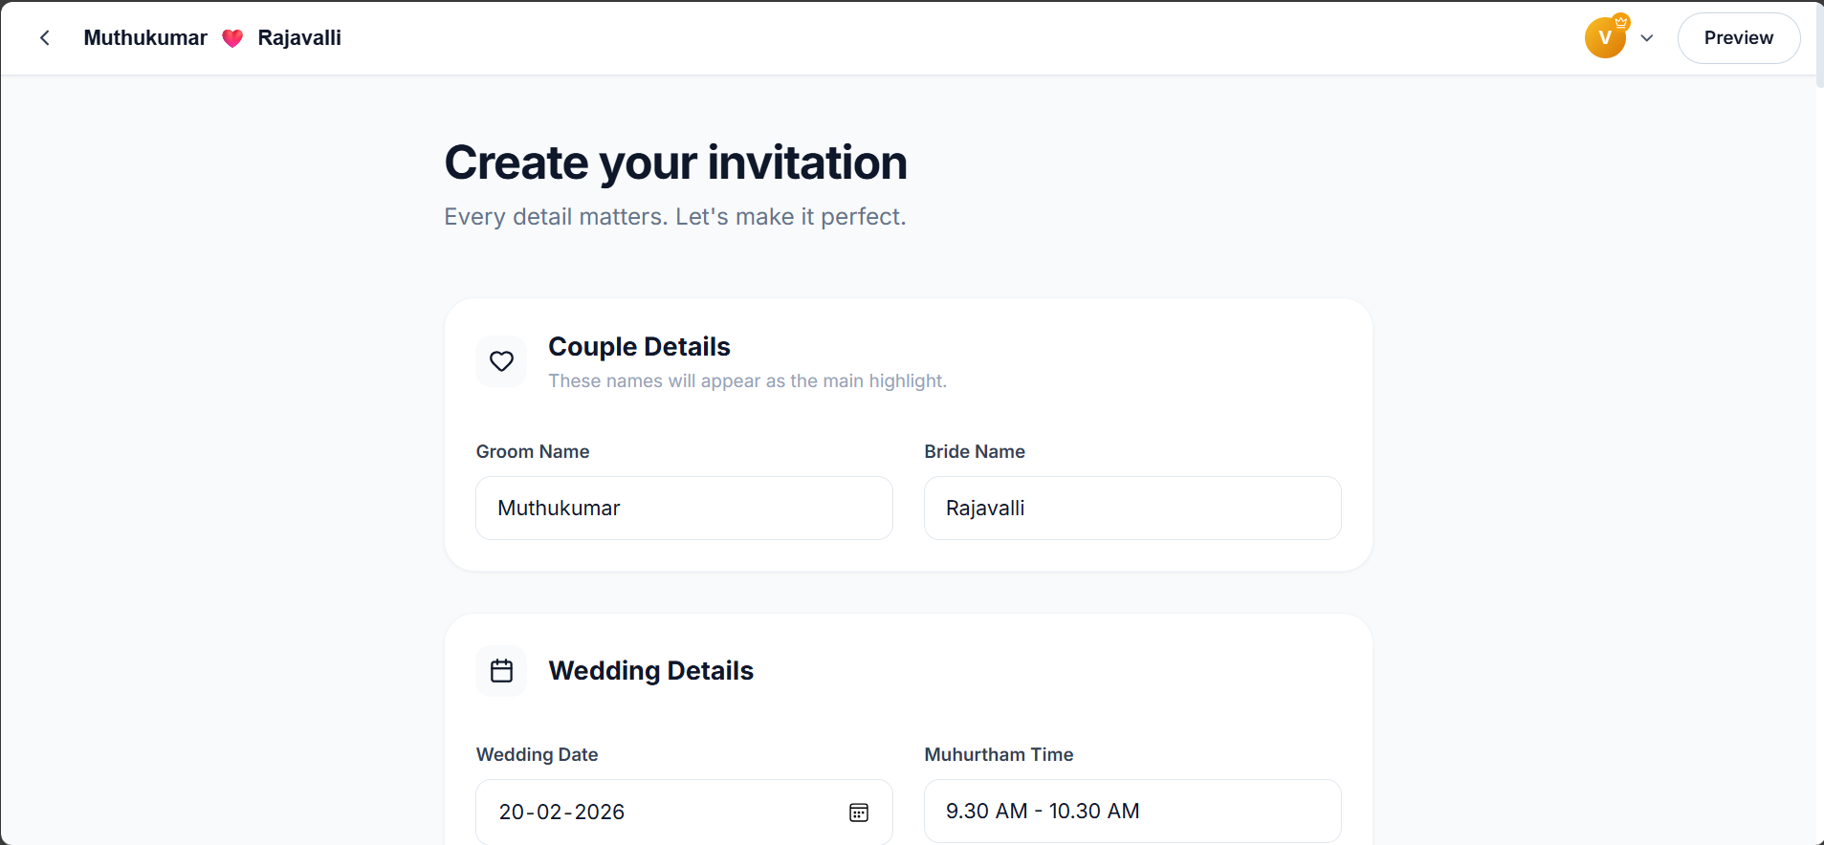Focus the Groom Name input field
The height and width of the screenshot is (845, 1824).
coord(684,509)
